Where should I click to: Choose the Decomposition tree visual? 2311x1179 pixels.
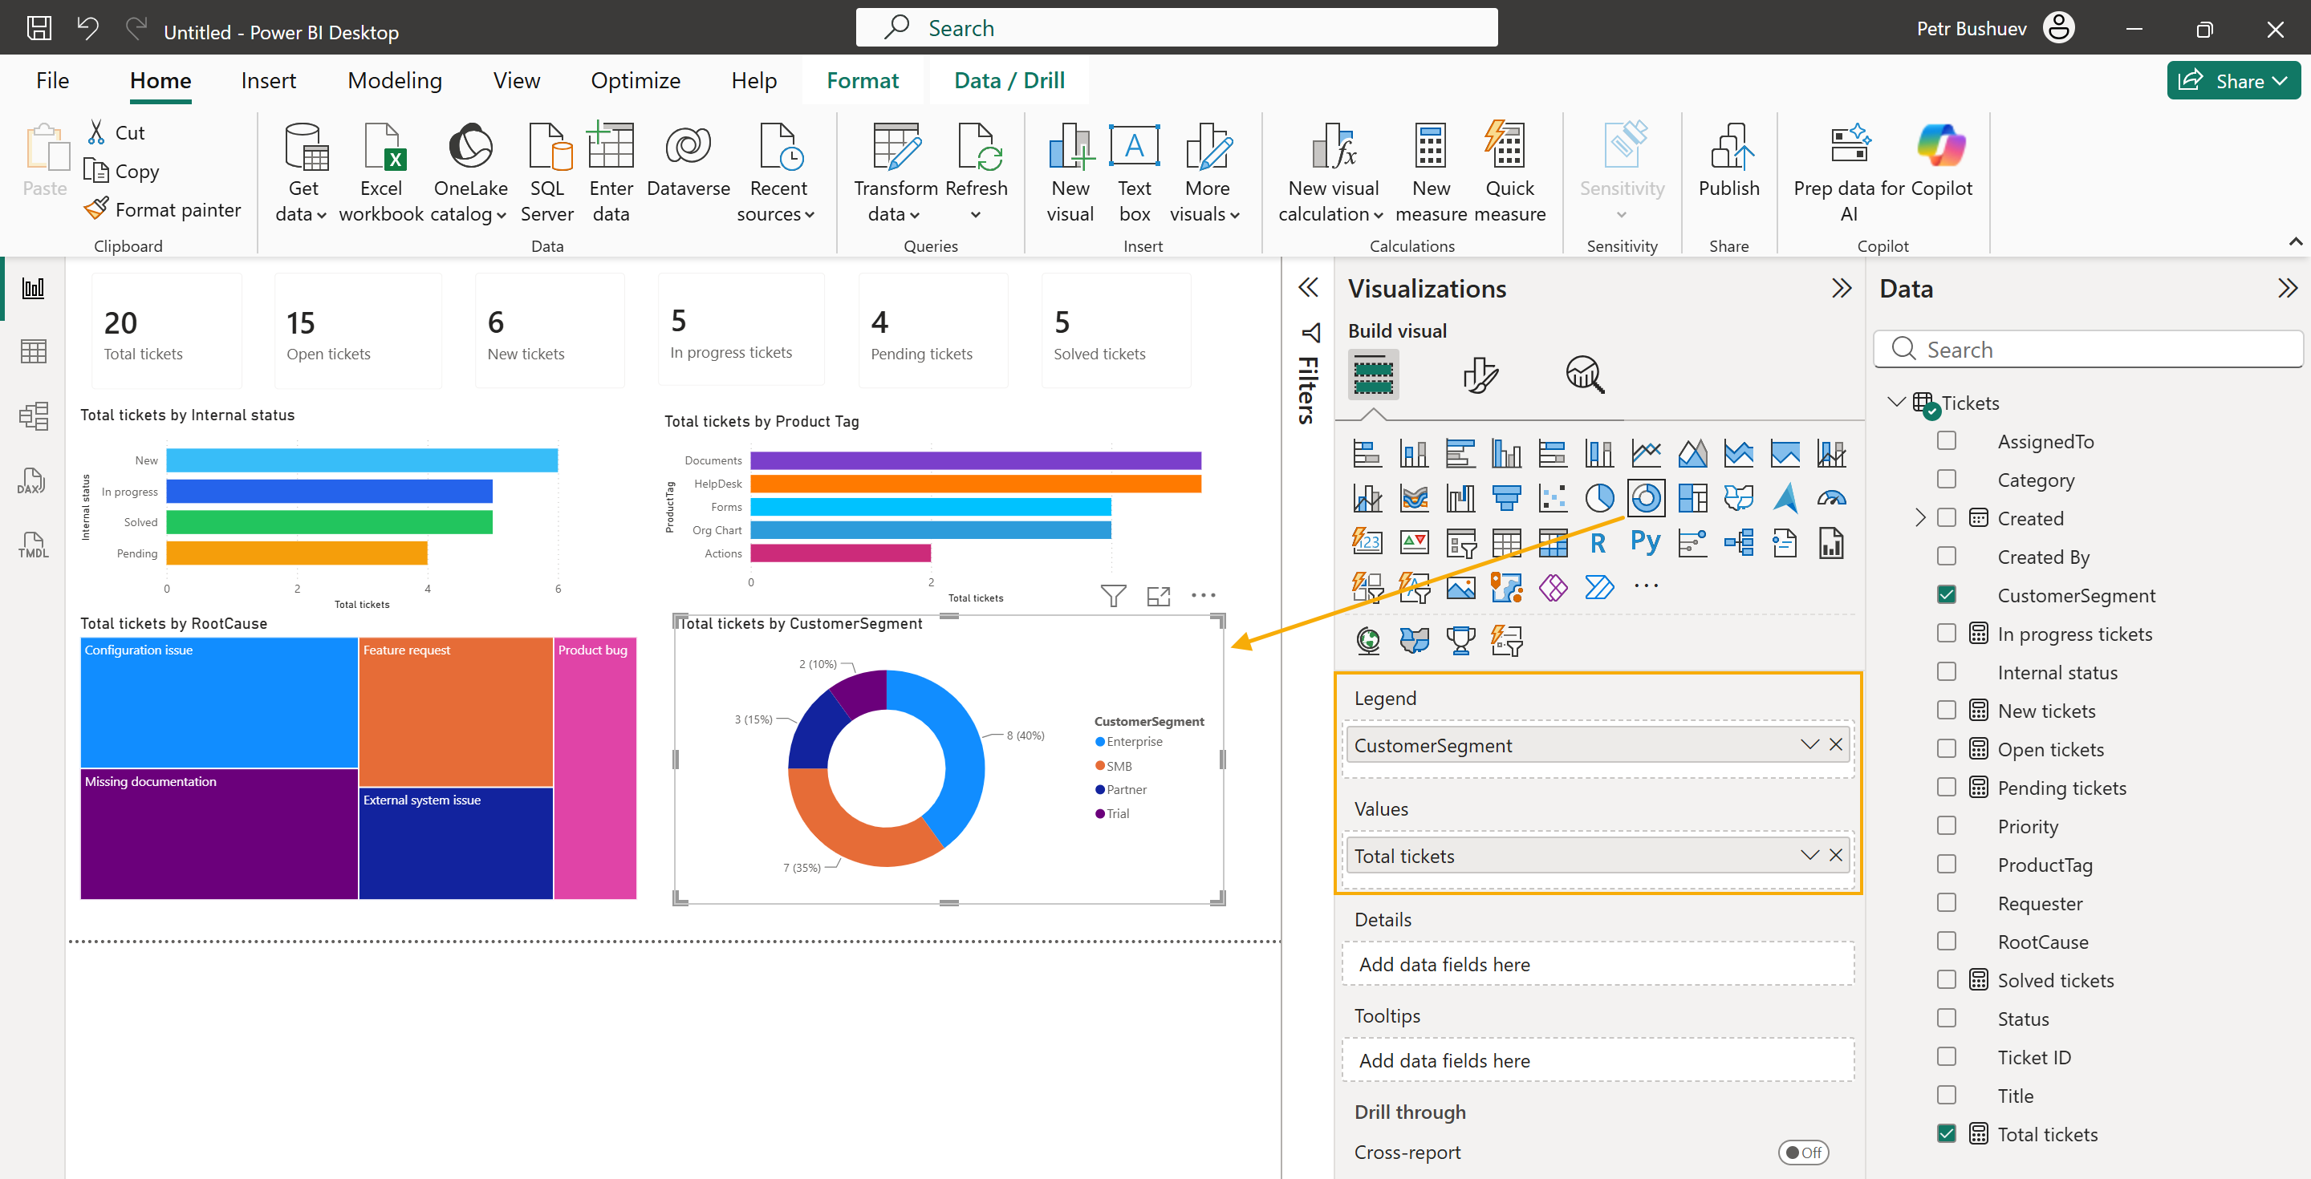click(x=1738, y=542)
